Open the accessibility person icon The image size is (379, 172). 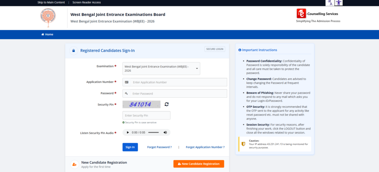pos(339,3)
